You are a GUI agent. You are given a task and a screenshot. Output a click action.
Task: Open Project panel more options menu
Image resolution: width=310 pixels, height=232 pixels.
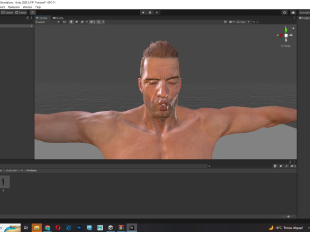pyautogui.click(x=294, y=162)
